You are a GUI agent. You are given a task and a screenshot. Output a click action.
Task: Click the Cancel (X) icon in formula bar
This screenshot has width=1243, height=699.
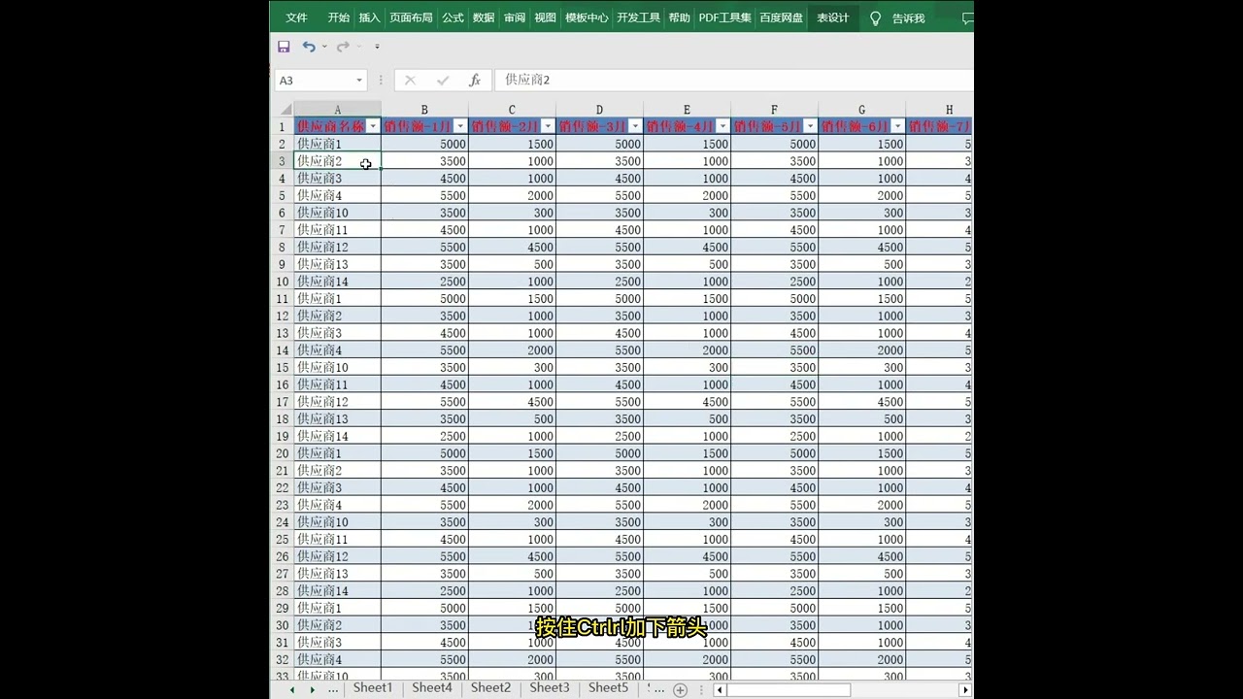pos(410,81)
